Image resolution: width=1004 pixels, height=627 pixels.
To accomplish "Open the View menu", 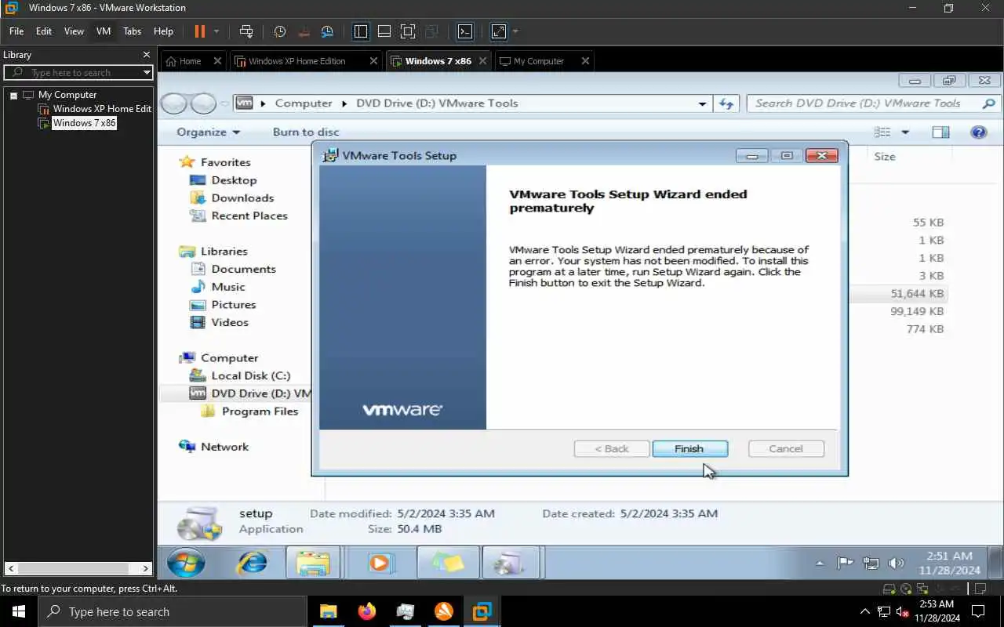I will pyautogui.click(x=74, y=31).
